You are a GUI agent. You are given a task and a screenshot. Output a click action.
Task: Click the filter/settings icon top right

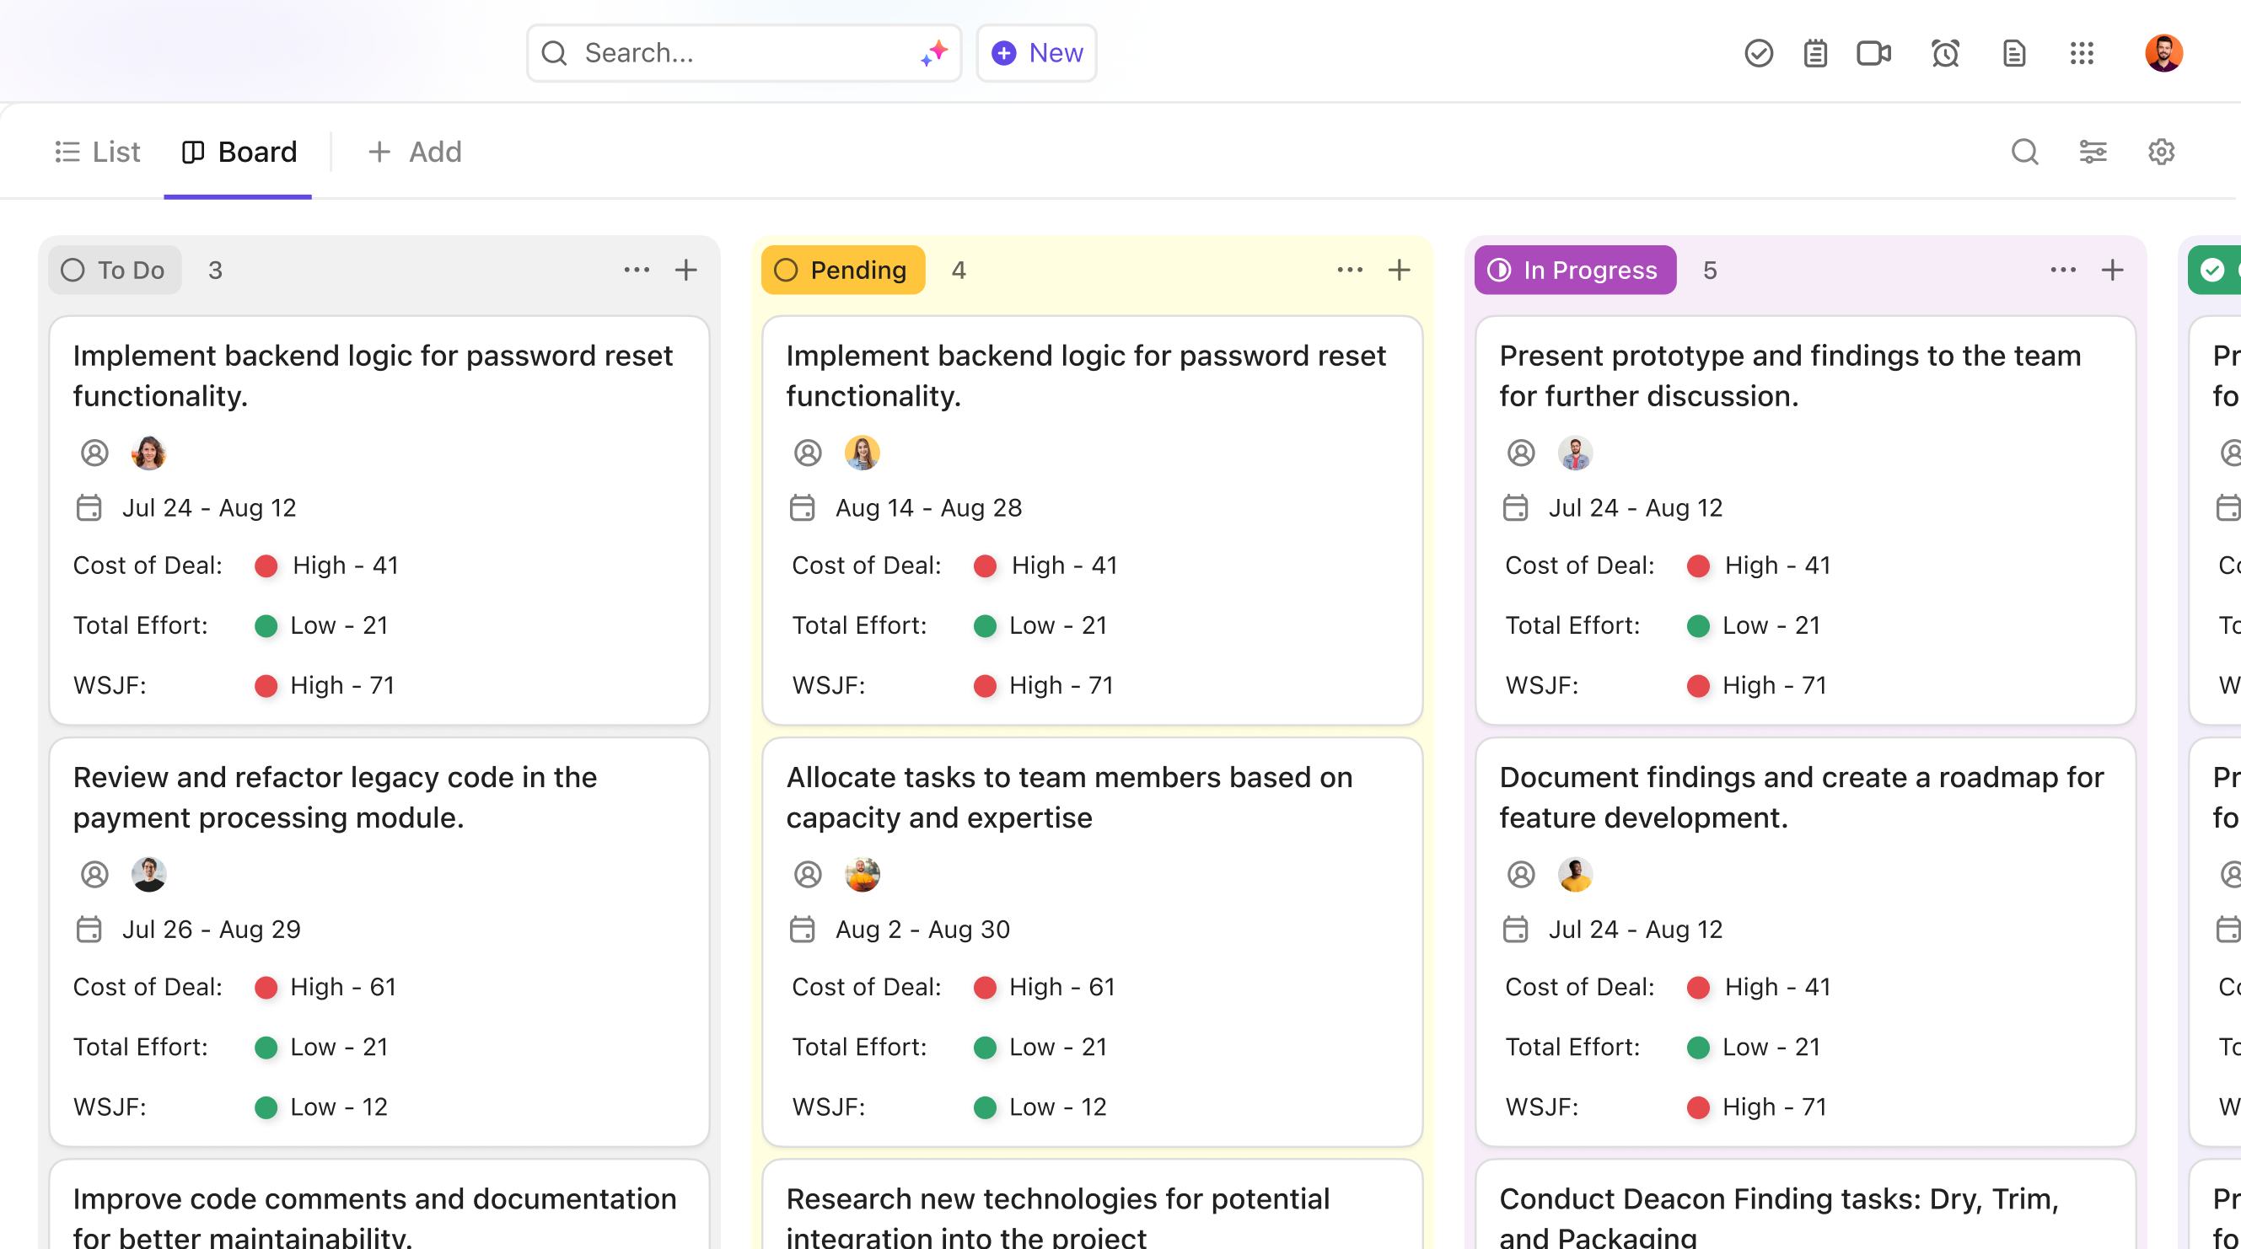[2093, 151]
